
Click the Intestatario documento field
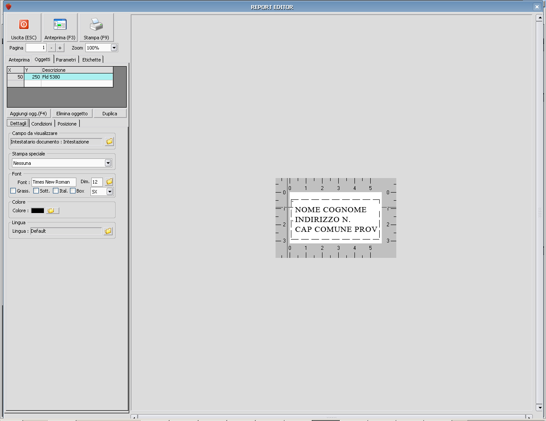click(x=56, y=142)
